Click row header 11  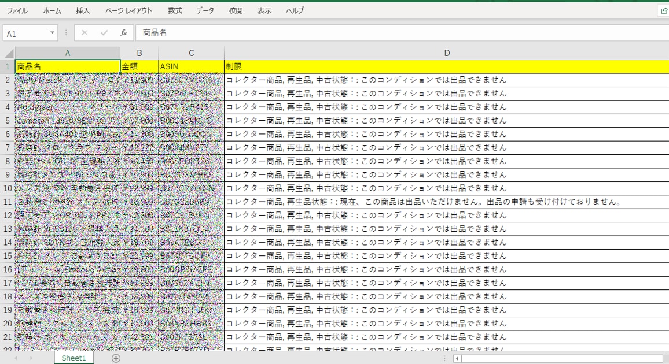pyautogui.click(x=8, y=202)
